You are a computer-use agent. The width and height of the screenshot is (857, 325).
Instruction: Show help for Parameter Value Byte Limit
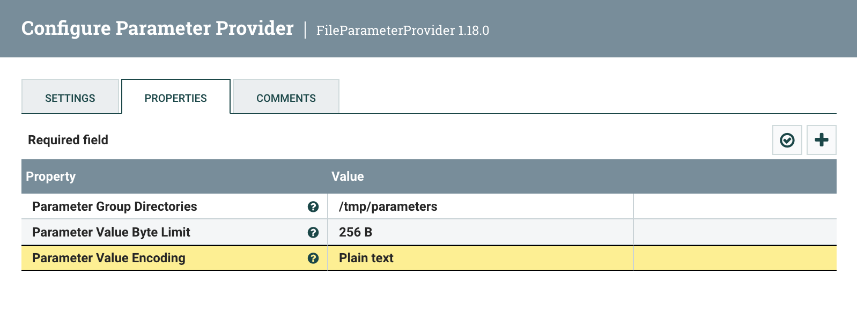coord(313,232)
